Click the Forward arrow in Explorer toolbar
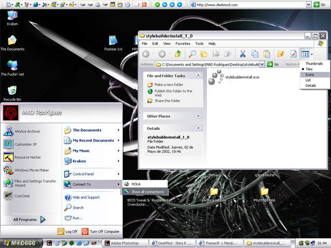 pos(162,54)
